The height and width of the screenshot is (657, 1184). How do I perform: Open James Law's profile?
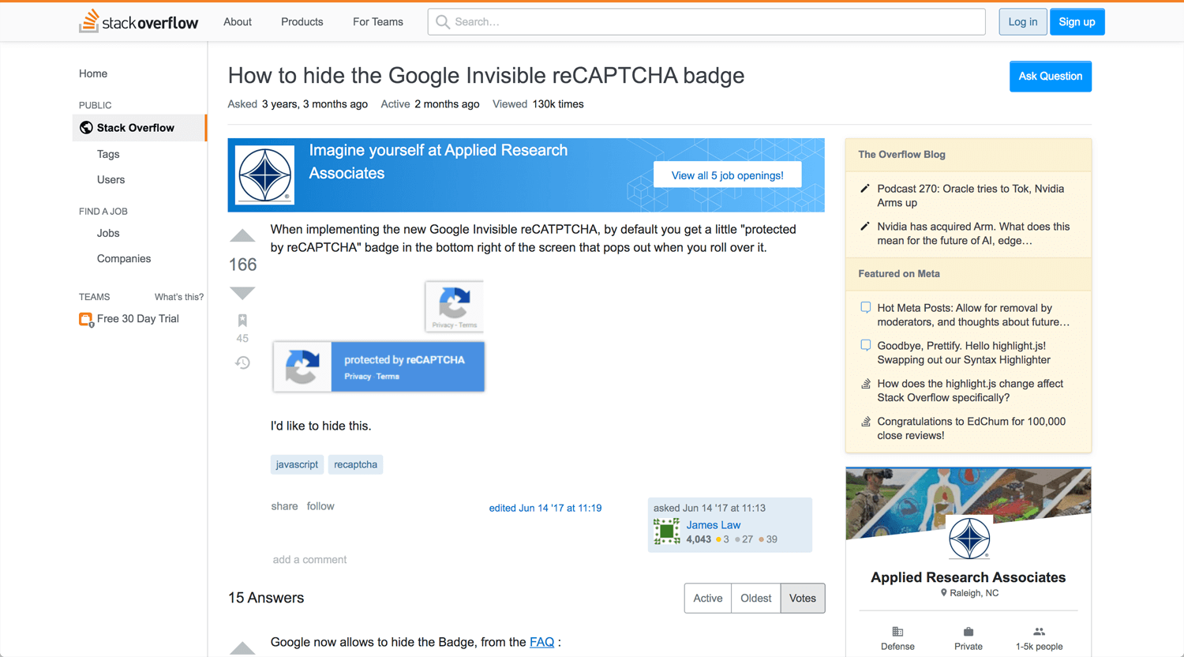[x=714, y=525]
